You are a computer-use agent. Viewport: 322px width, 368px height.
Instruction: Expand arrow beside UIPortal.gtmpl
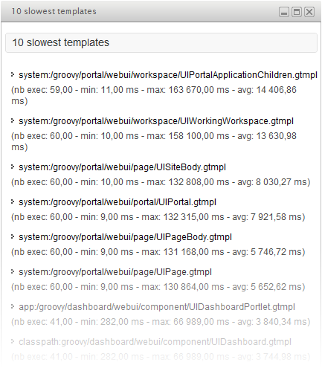(x=13, y=201)
